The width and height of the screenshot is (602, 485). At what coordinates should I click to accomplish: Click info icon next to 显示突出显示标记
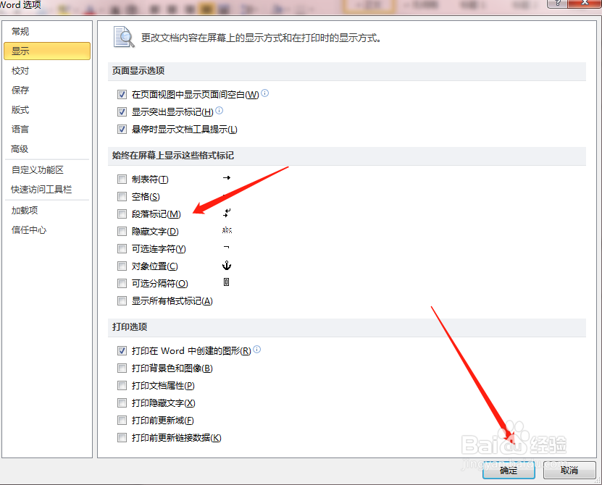pos(220,111)
